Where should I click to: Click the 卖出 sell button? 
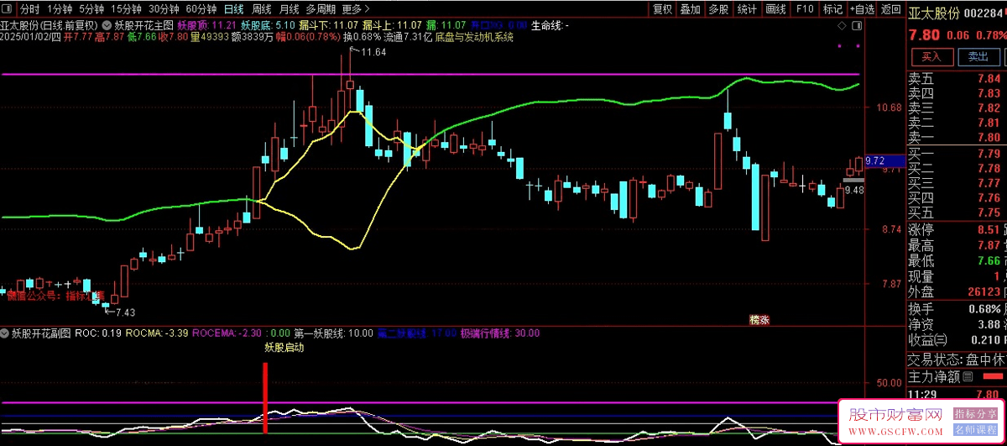[978, 57]
